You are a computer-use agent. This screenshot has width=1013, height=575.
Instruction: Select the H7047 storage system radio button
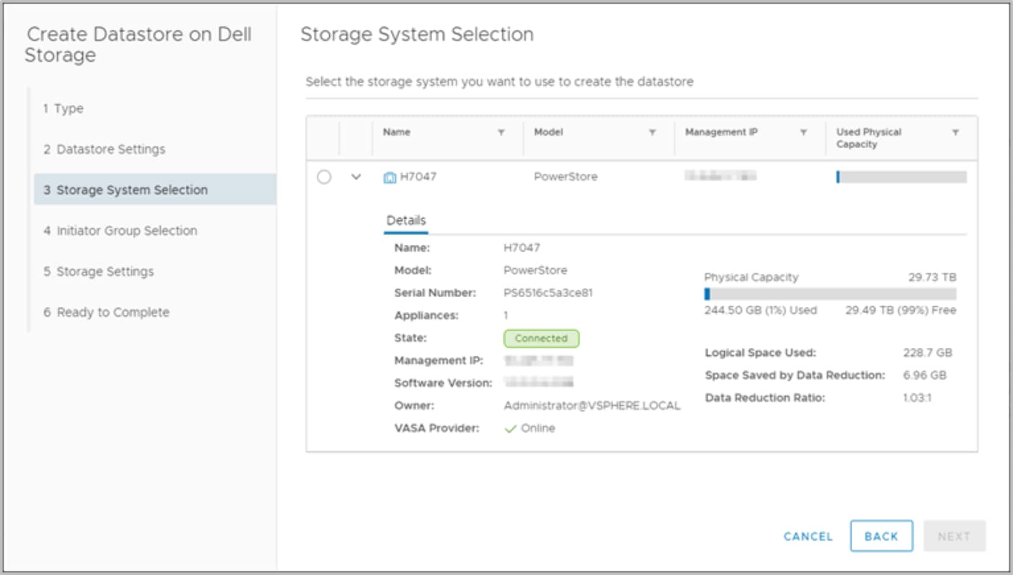coord(324,177)
